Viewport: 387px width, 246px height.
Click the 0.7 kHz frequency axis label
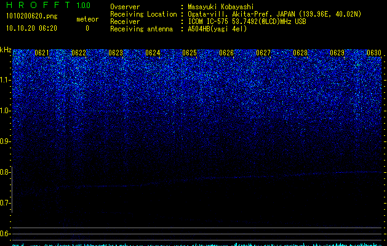pos(5,203)
